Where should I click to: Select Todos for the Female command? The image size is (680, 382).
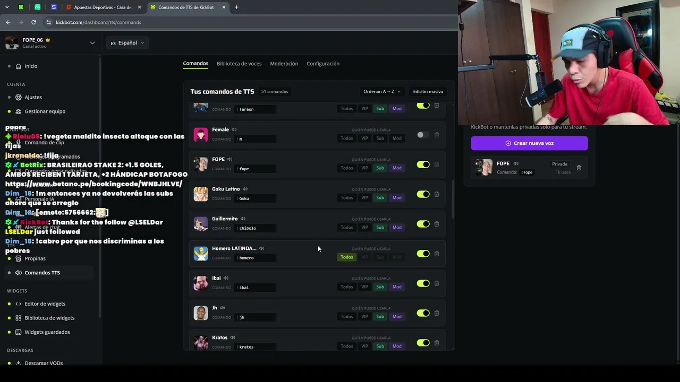click(x=347, y=138)
